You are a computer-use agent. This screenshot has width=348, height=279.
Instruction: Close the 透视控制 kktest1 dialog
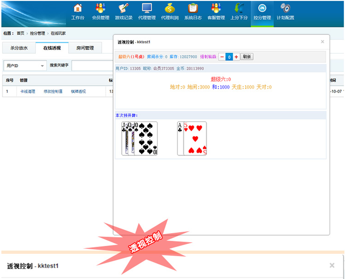click(x=322, y=42)
